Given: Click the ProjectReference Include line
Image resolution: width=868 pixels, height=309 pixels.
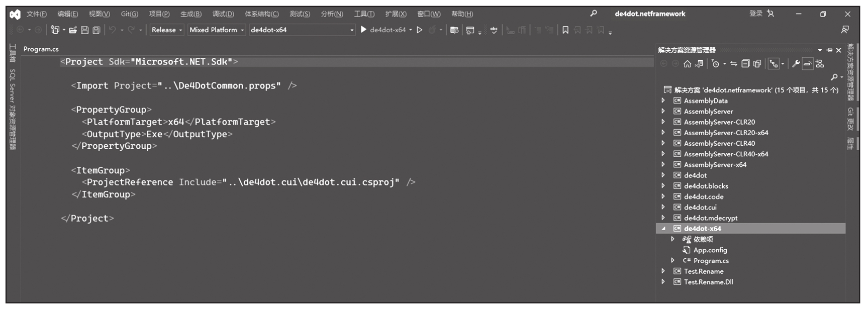Looking at the screenshot, I should (x=249, y=182).
